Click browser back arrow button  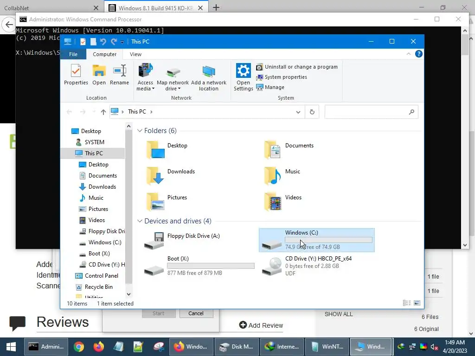9,25
